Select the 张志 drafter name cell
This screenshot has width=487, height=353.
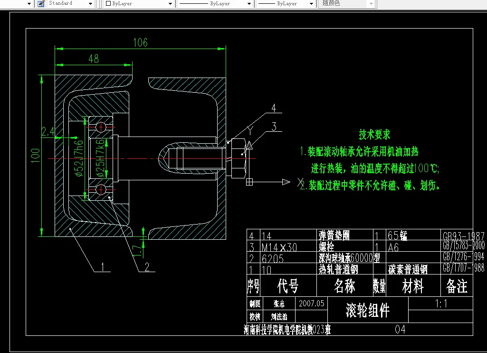pyautogui.click(x=279, y=304)
